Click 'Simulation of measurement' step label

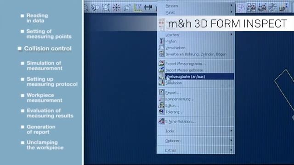click(45, 66)
